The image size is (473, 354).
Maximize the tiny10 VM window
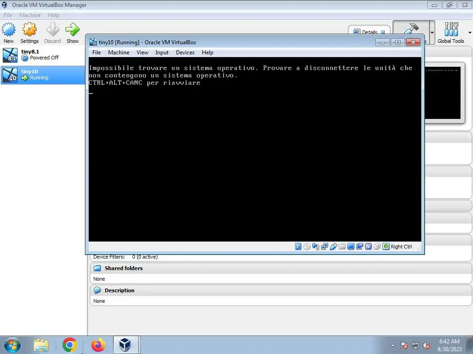[398, 42]
